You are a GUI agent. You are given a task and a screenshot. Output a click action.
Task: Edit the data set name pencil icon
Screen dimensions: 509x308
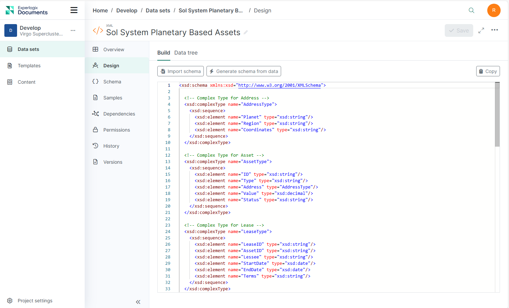[246, 32]
